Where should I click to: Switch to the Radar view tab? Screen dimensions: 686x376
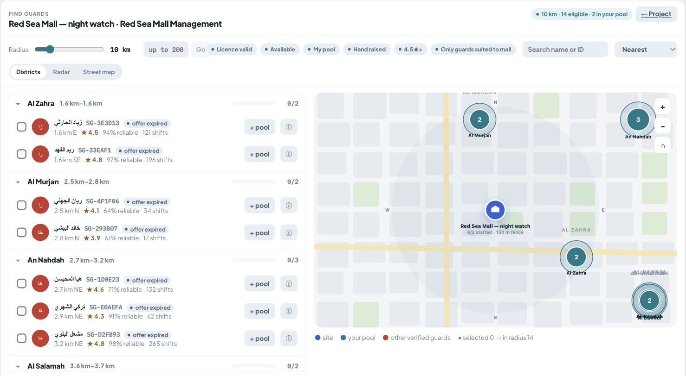click(x=62, y=72)
